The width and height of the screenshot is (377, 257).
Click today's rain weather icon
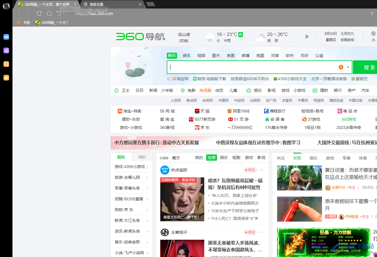pyautogui.click(x=209, y=37)
